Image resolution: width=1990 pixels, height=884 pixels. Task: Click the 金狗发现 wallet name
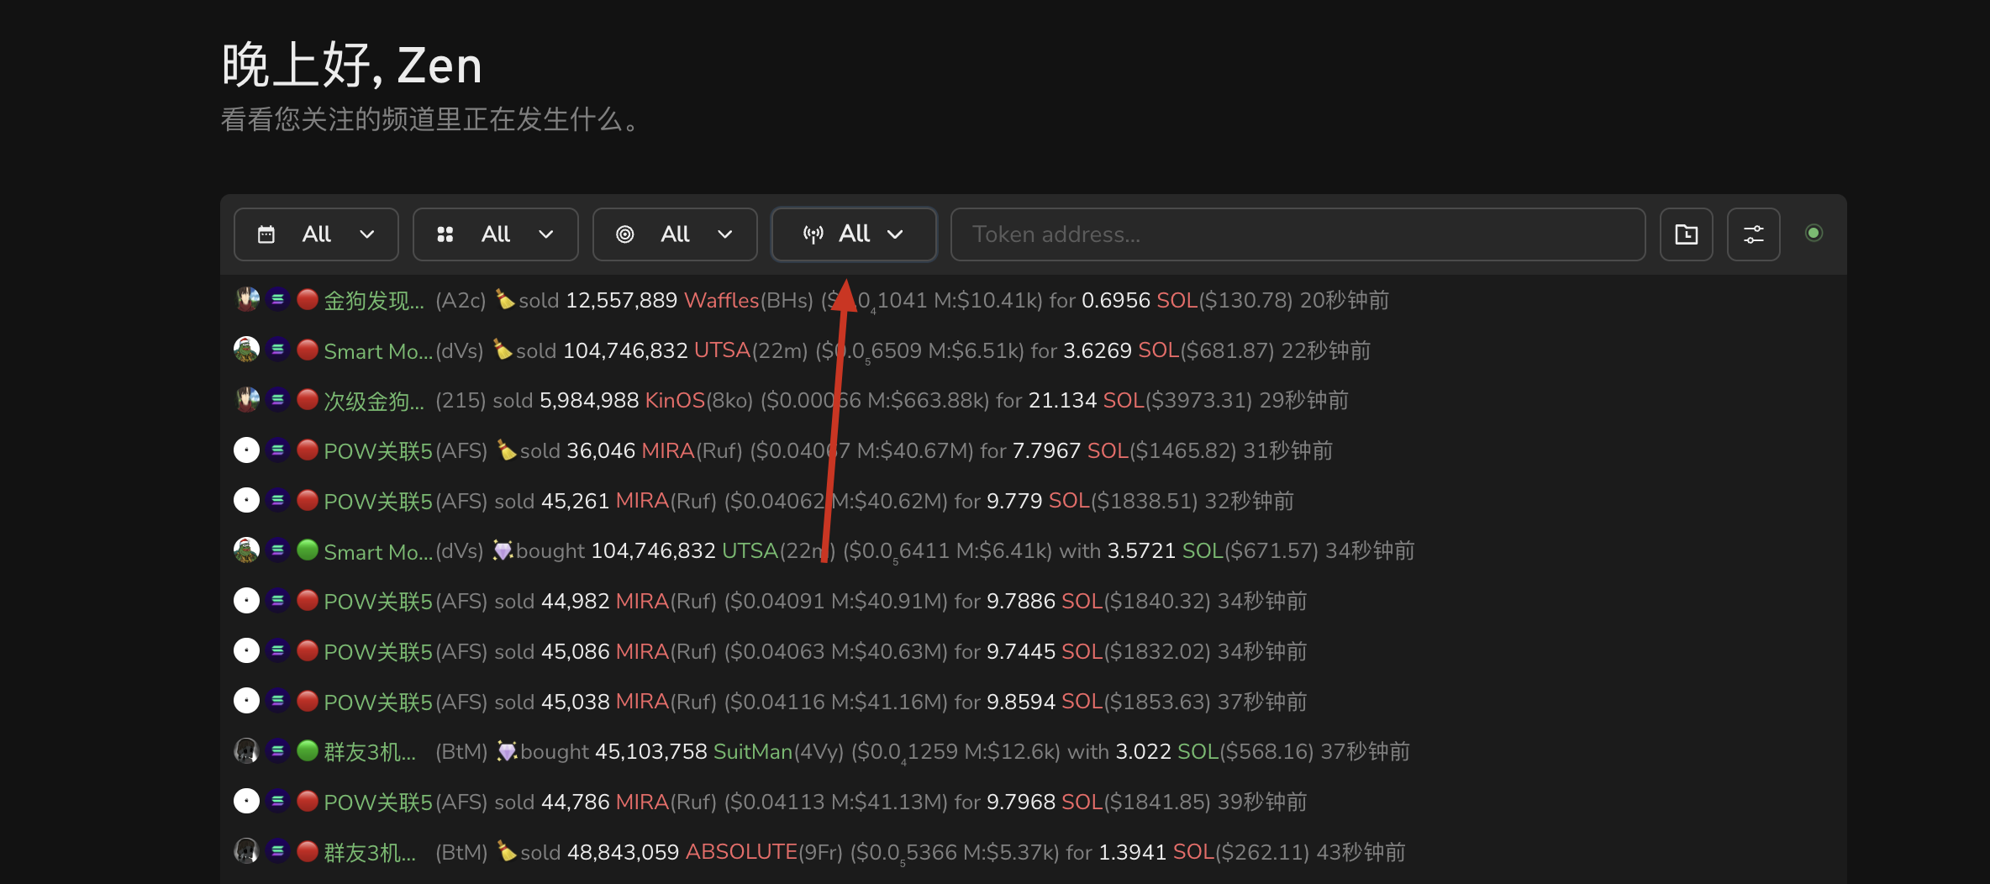click(x=373, y=301)
